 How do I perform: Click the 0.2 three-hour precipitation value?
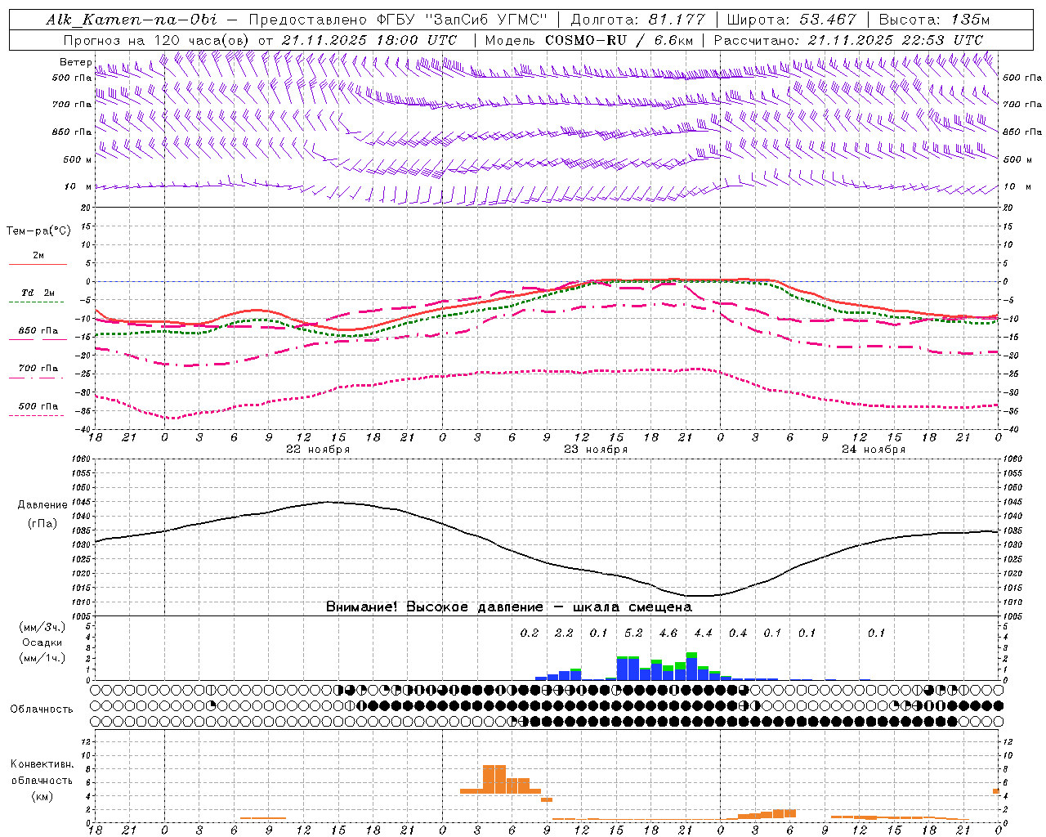tap(530, 633)
